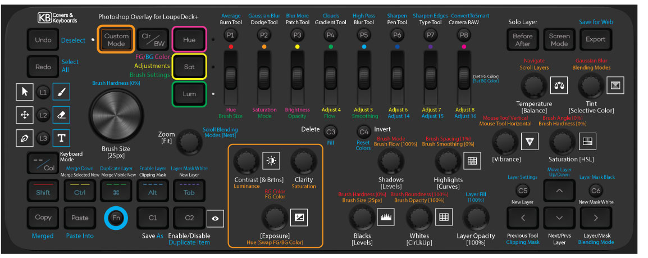Toggle the Hue mode key
648x258 pixels.
click(189, 40)
